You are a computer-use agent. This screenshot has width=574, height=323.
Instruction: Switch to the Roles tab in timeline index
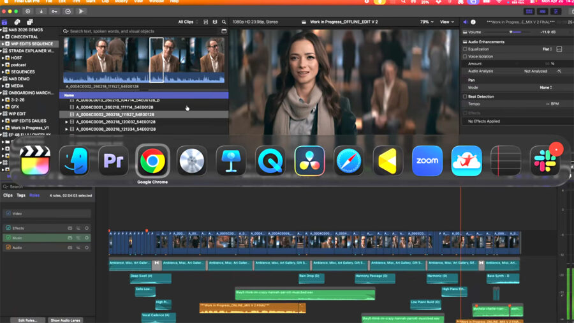34,195
